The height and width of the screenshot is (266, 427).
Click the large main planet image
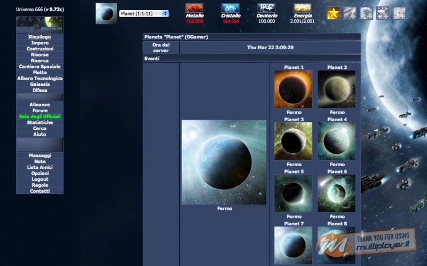pos(224,162)
